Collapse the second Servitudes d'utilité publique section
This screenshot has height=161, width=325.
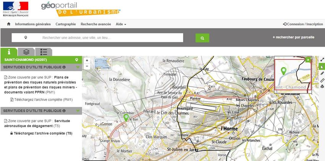pyautogui.click(x=78, y=111)
